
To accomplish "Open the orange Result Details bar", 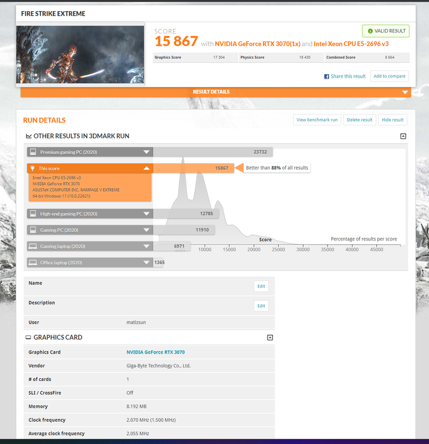I will pyautogui.click(x=216, y=92).
